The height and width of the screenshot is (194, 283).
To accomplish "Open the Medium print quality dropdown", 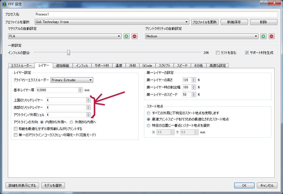I will 202,36.
